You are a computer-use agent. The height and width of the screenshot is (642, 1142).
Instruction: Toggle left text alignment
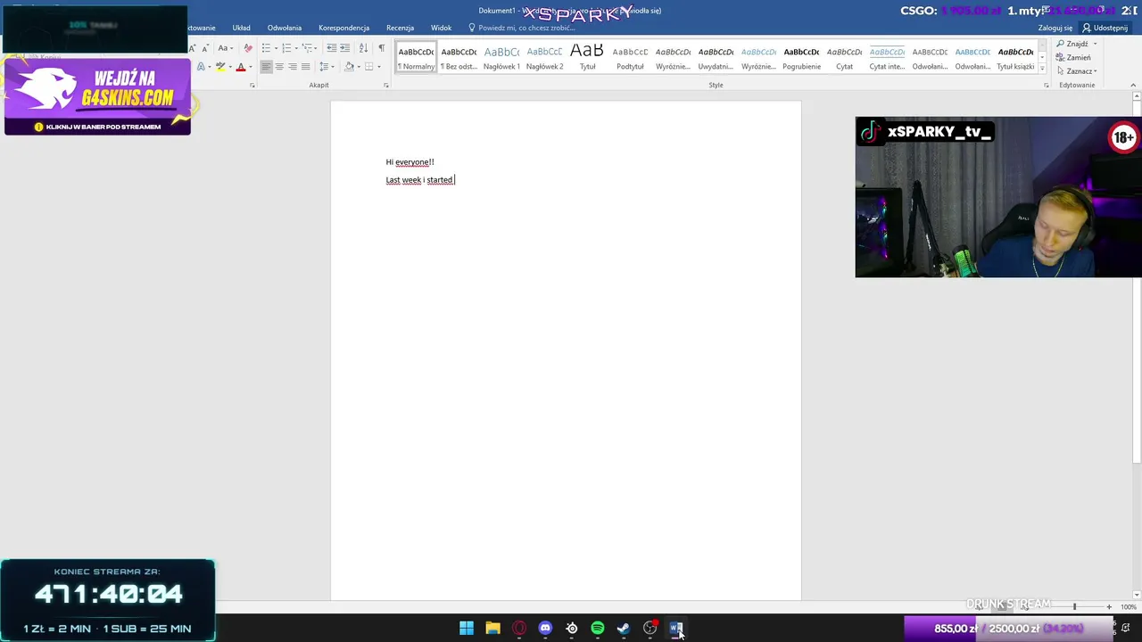(266, 67)
